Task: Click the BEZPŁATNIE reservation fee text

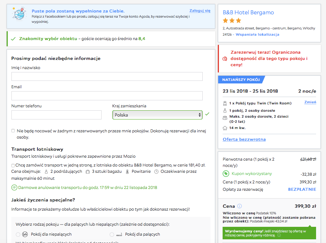Action: pyautogui.click(x=302, y=189)
